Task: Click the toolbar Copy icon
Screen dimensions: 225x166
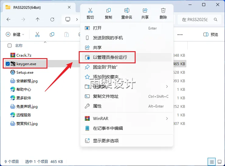Action: (x=52, y=34)
